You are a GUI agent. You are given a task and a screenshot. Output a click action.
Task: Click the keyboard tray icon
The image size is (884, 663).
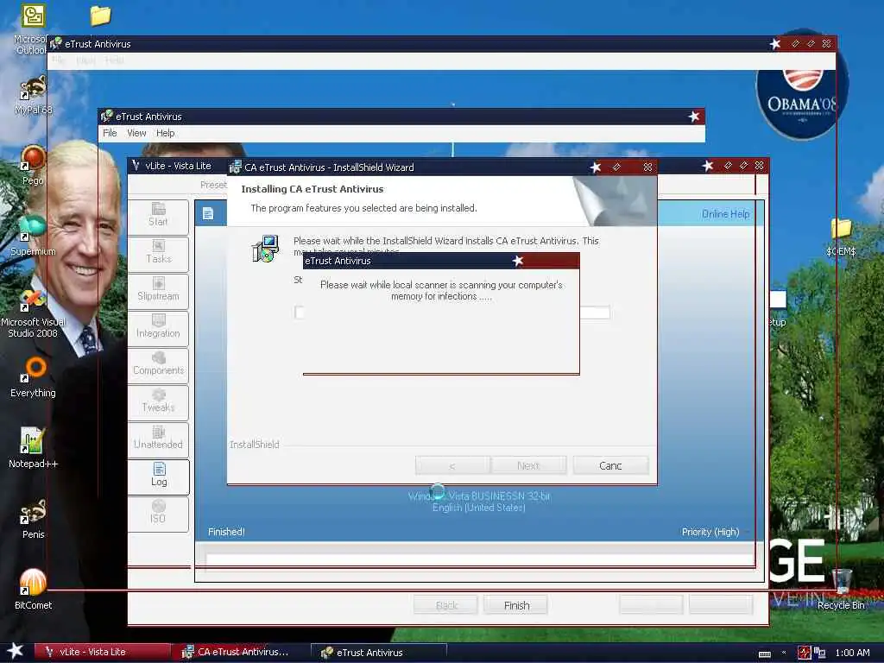pyautogui.click(x=765, y=654)
